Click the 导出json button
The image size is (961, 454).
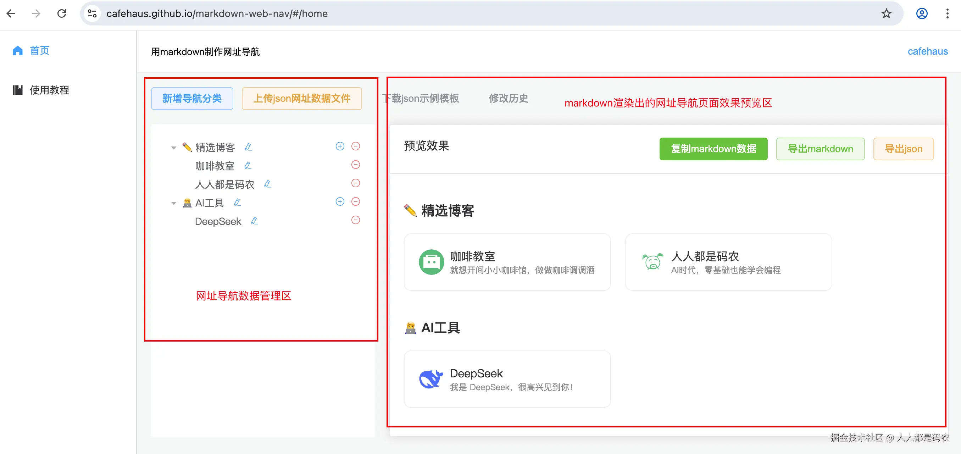903,149
